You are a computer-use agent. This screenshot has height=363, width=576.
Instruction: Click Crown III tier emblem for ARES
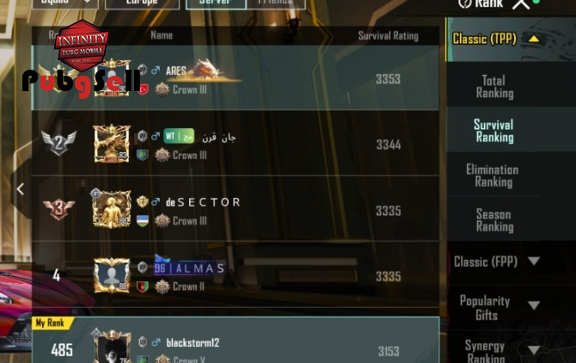pyautogui.click(x=162, y=89)
